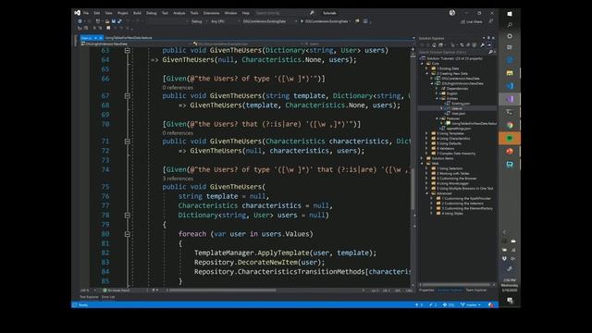Click the Live Share button
This screenshot has width=592, height=333.
pos(472,22)
